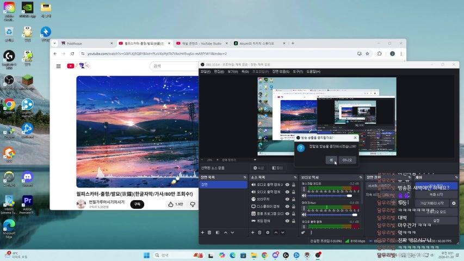Open virtual camera settings gear icon
Viewport: 464px width, 261px height.
click(x=454, y=203)
